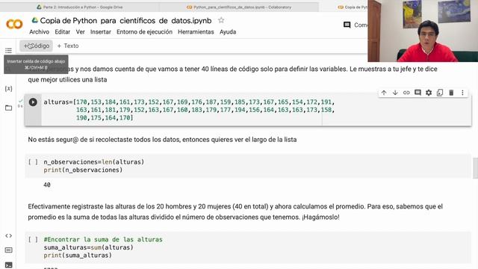Open the Ver menu
Screen dimensions: 478x269
click(80, 31)
